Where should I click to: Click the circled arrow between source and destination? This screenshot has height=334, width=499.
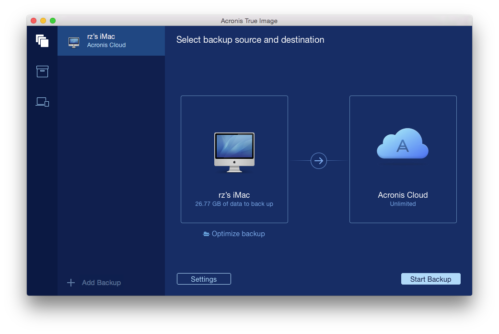tap(319, 161)
